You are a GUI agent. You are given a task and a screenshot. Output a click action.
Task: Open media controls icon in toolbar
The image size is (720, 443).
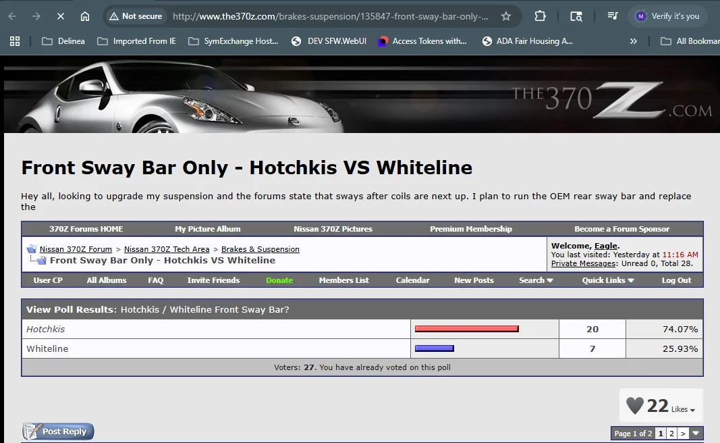613,16
